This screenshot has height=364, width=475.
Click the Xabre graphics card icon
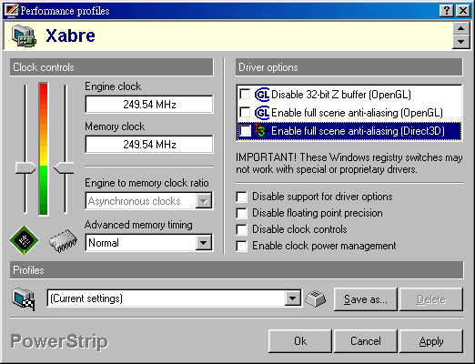[25, 35]
